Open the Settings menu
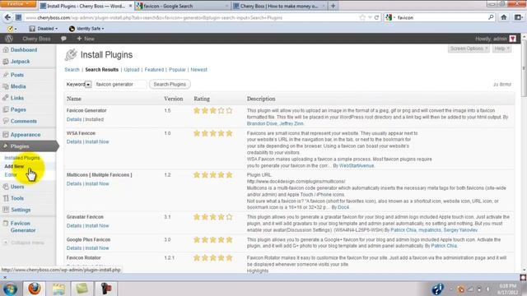 coord(20,210)
